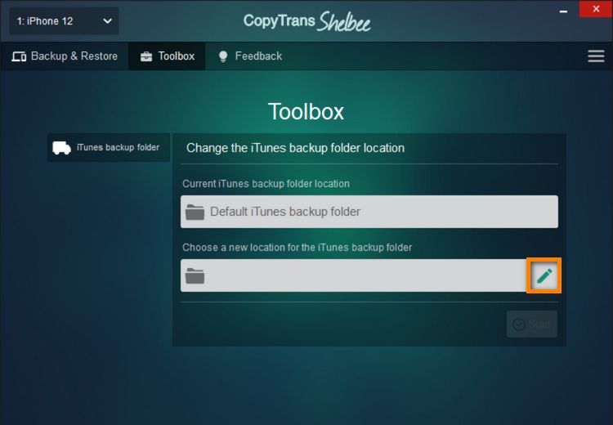Open the iPhone 12 device dropdown
613x425 pixels.
(x=64, y=21)
